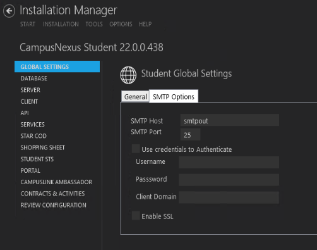The height and width of the screenshot is (250, 317).
Task: Click the back arrow icon
Action: coord(9,11)
